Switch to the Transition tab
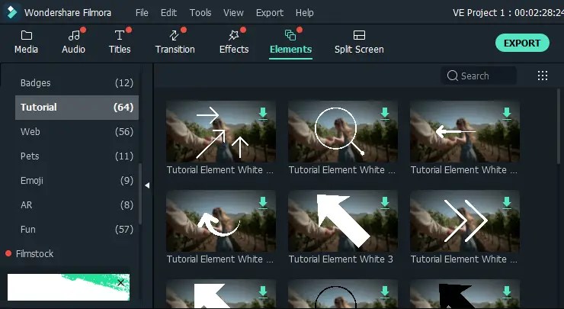The height and width of the screenshot is (309, 564). coord(175,42)
